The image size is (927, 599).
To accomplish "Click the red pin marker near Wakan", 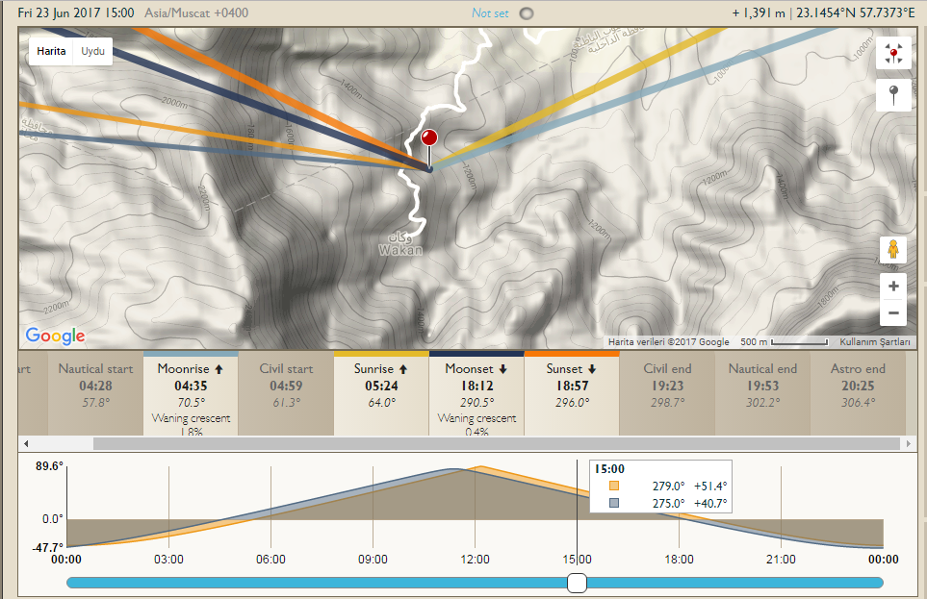I will point(429,140).
